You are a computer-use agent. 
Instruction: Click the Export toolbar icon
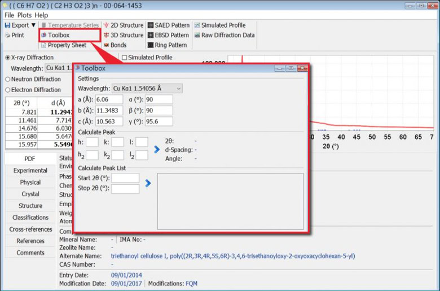(8, 25)
